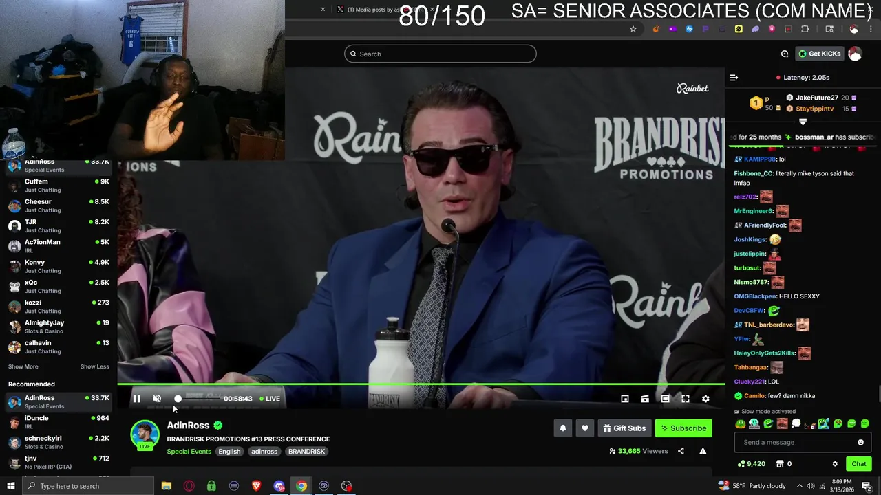Open the stream clip icon
The height and width of the screenshot is (495, 881).
coord(645,399)
